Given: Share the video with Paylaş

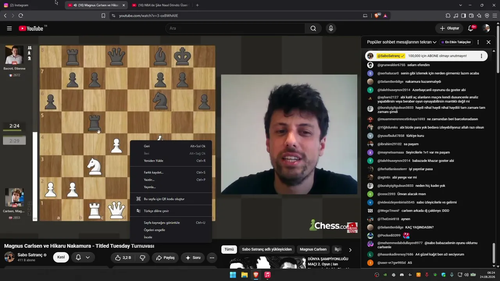Looking at the screenshot, I should click(165, 258).
